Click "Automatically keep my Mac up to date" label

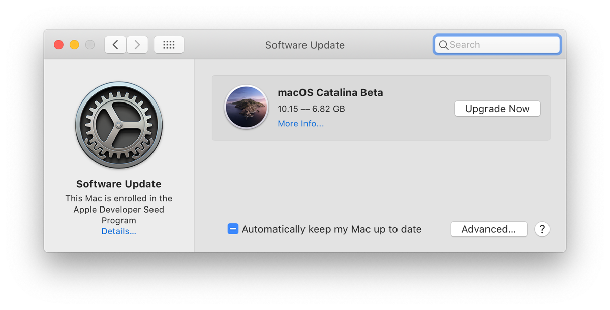pos(331,229)
